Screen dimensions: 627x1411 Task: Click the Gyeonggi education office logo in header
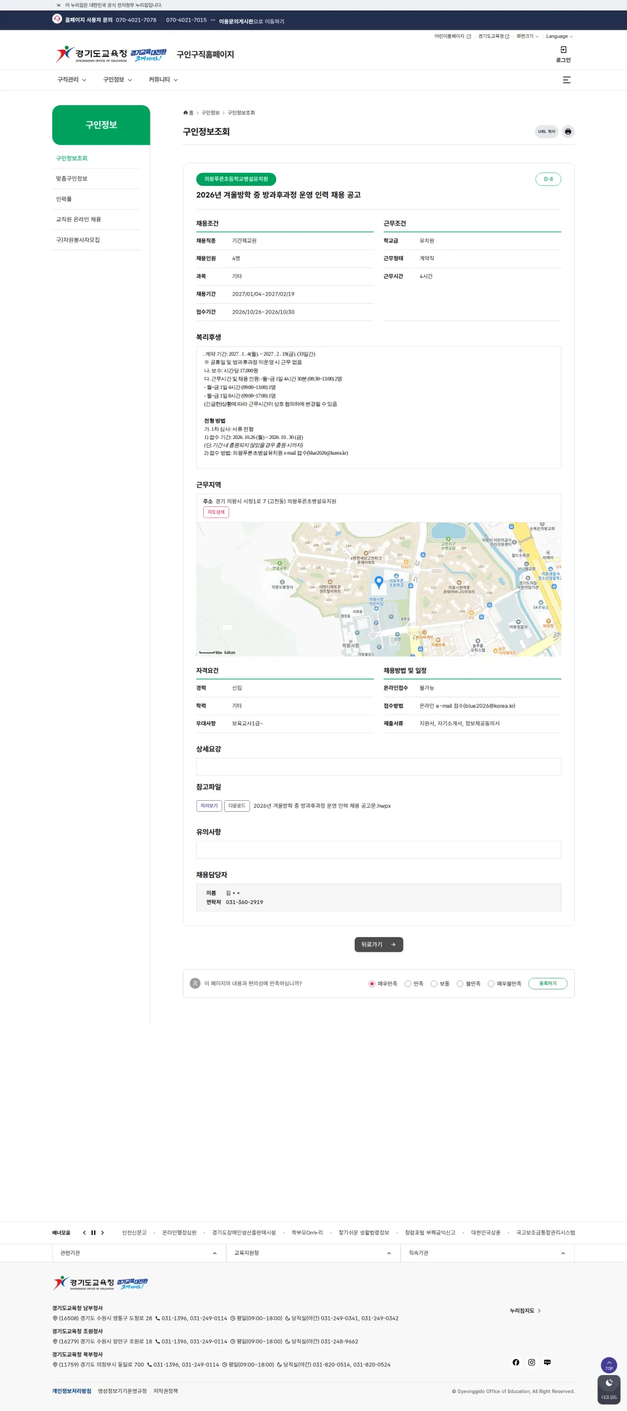coord(91,55)
